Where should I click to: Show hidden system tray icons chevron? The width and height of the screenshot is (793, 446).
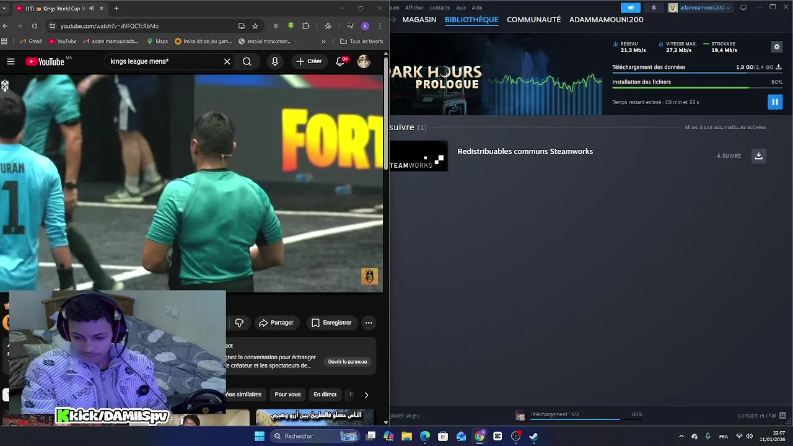681,436
